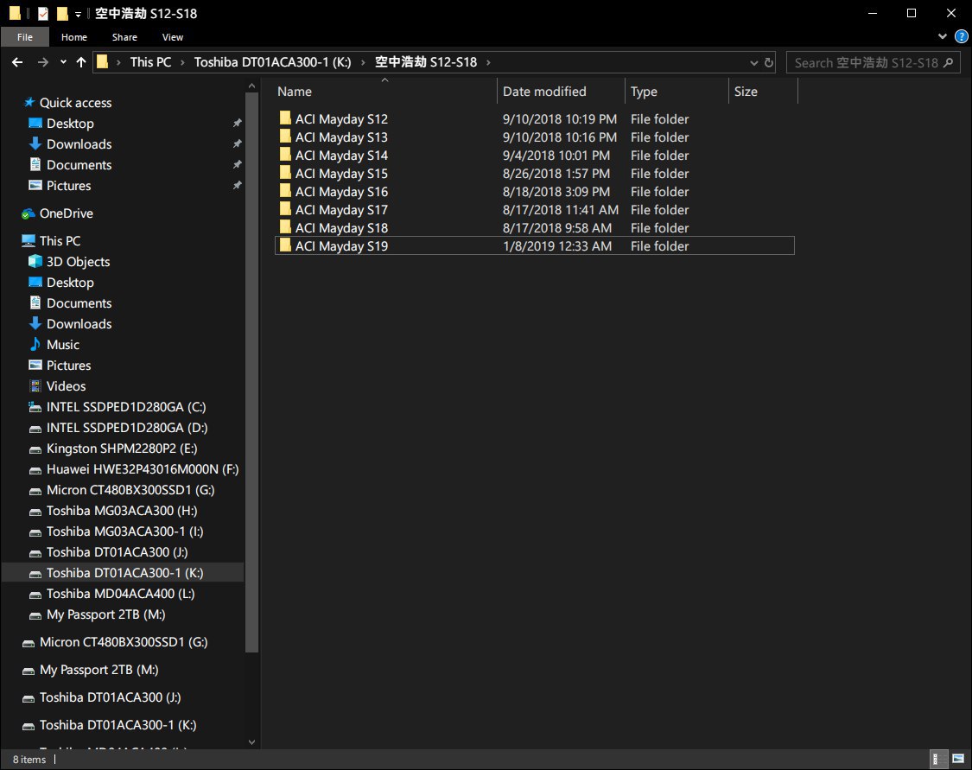This screenshot has height=770, width=972.
Task: Open the File menu
Action: (25, 37)
